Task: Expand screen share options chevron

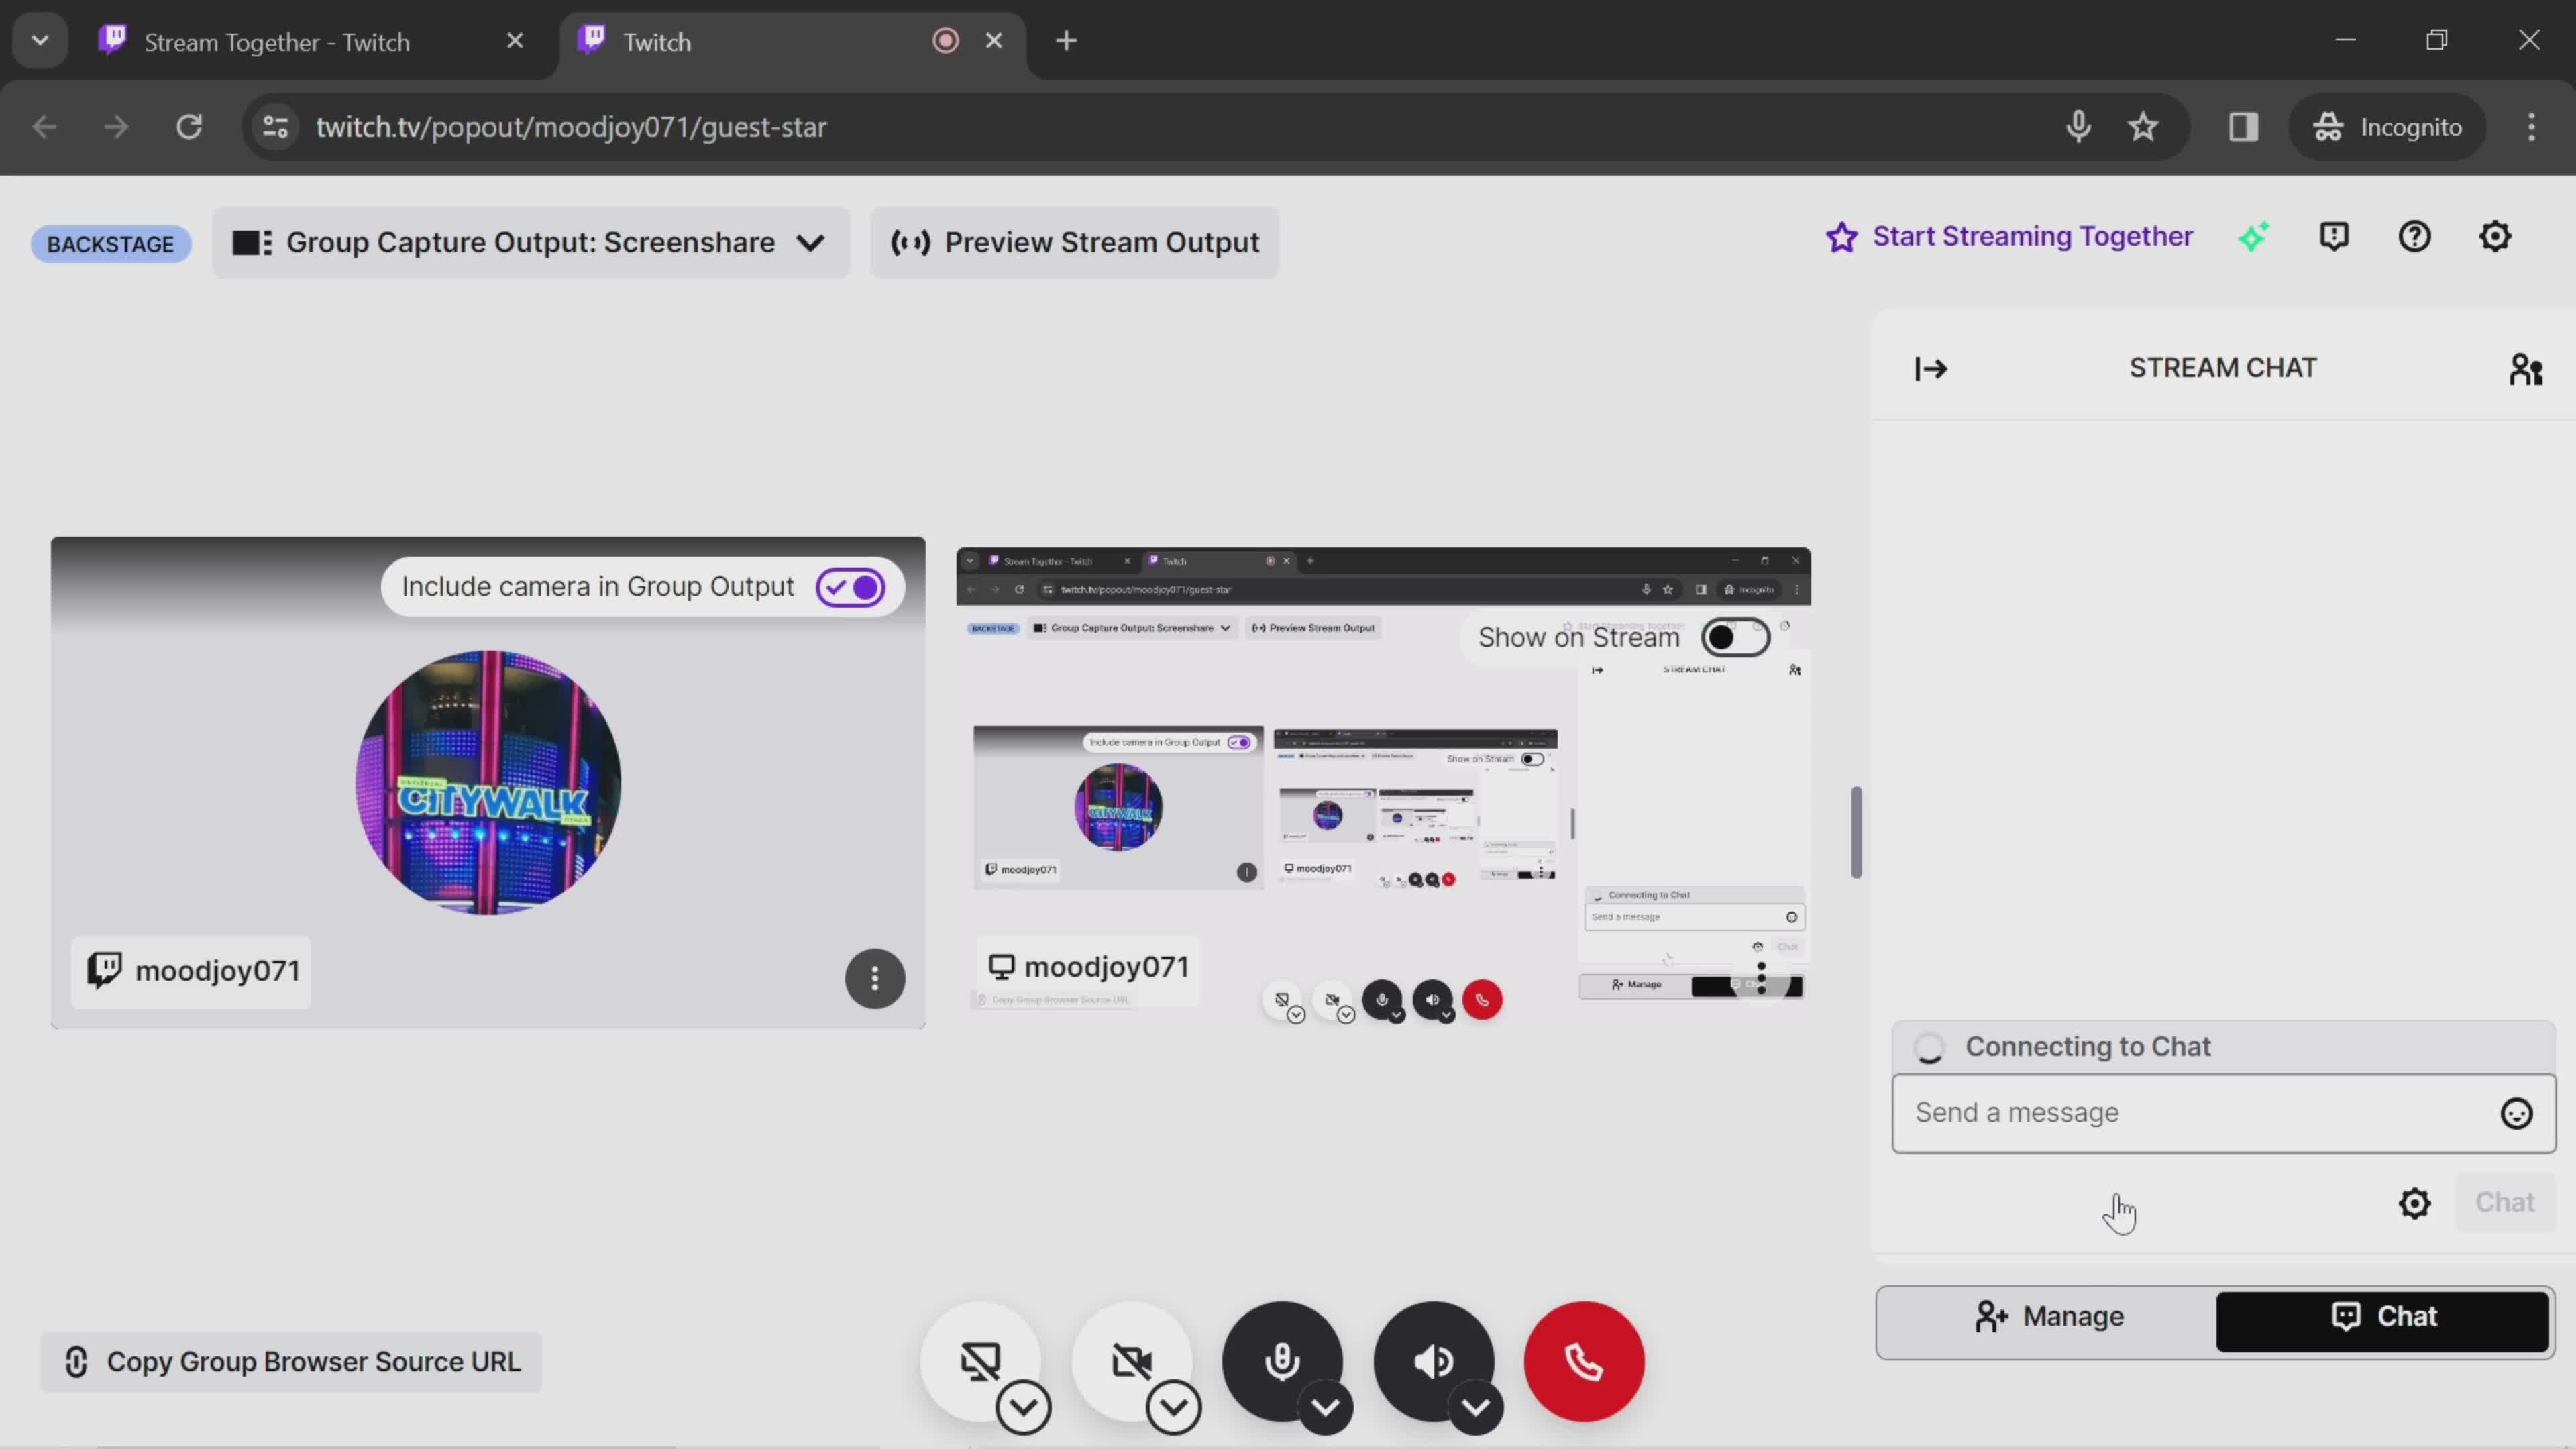Action: [x=1023, y=1407]
